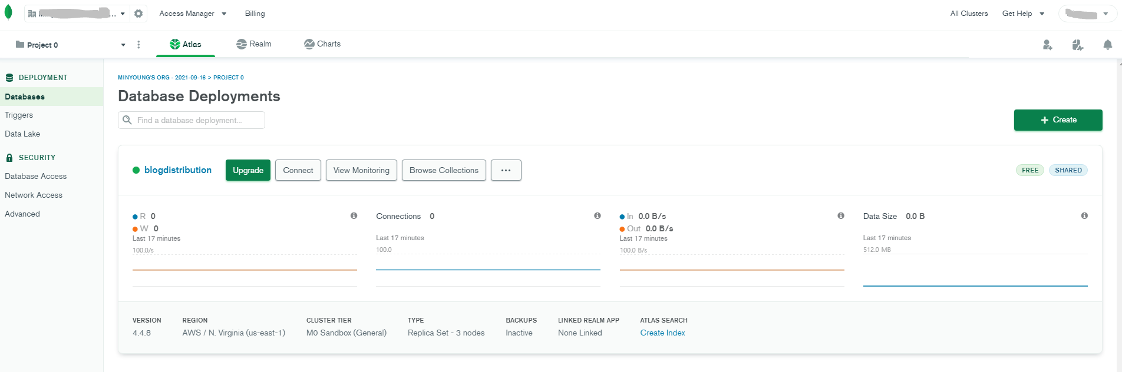
Task: Switch to the Realm tab
Action: tap(254, 44)
